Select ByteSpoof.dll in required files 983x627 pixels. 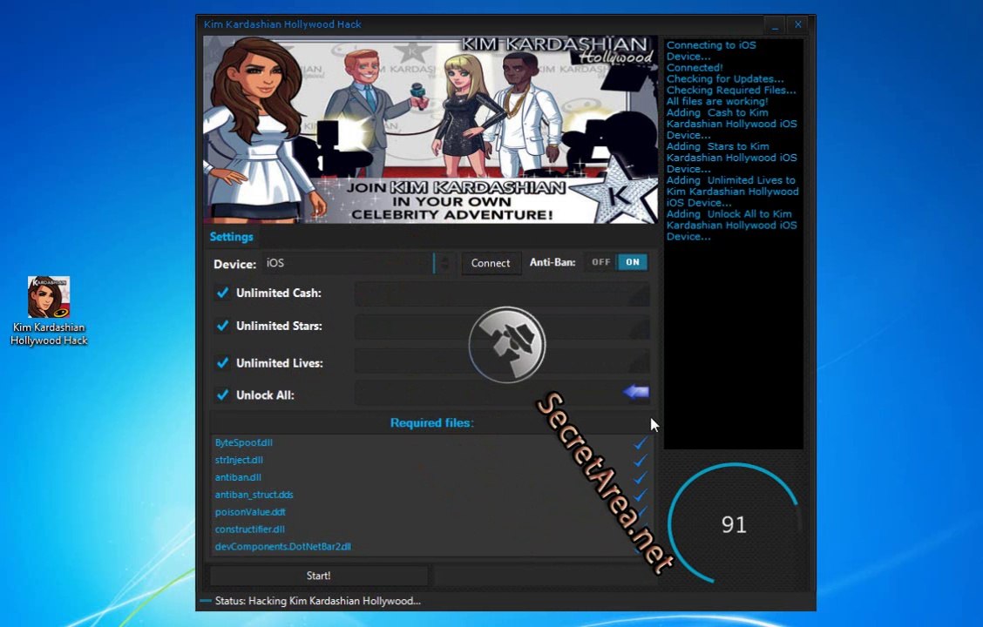244,443
